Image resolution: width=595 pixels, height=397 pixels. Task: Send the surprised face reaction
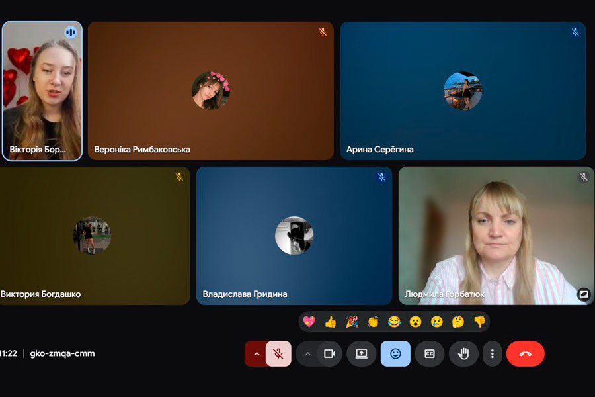tap(416, 322)
